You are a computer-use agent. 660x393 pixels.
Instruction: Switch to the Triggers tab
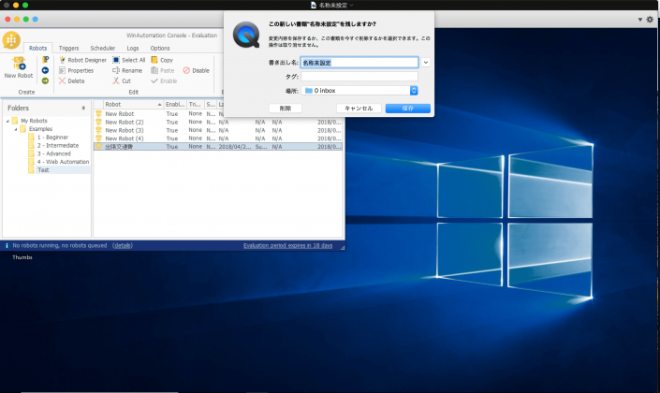coord(68,48)
